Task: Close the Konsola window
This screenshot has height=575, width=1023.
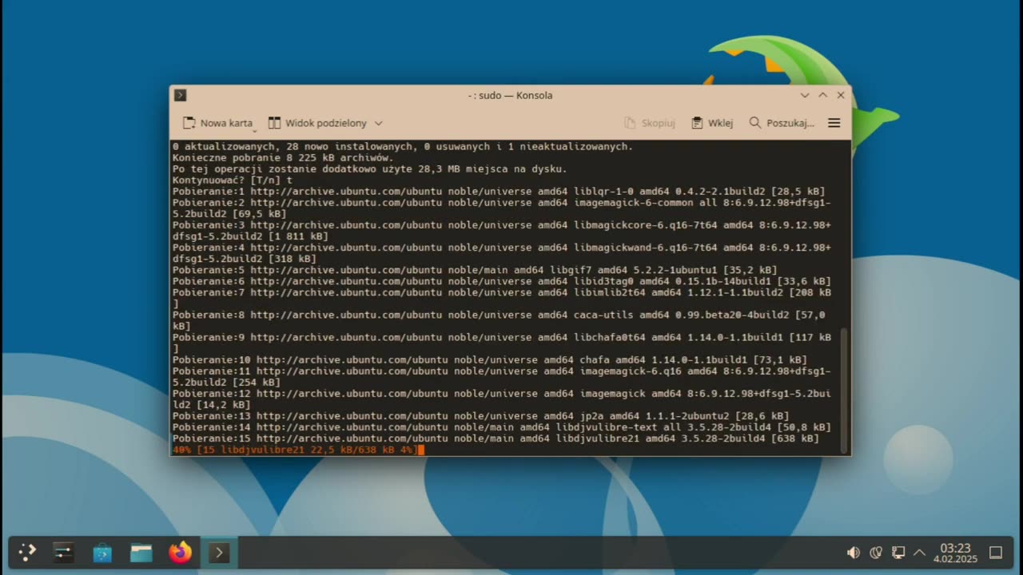Action: (841, 95)
